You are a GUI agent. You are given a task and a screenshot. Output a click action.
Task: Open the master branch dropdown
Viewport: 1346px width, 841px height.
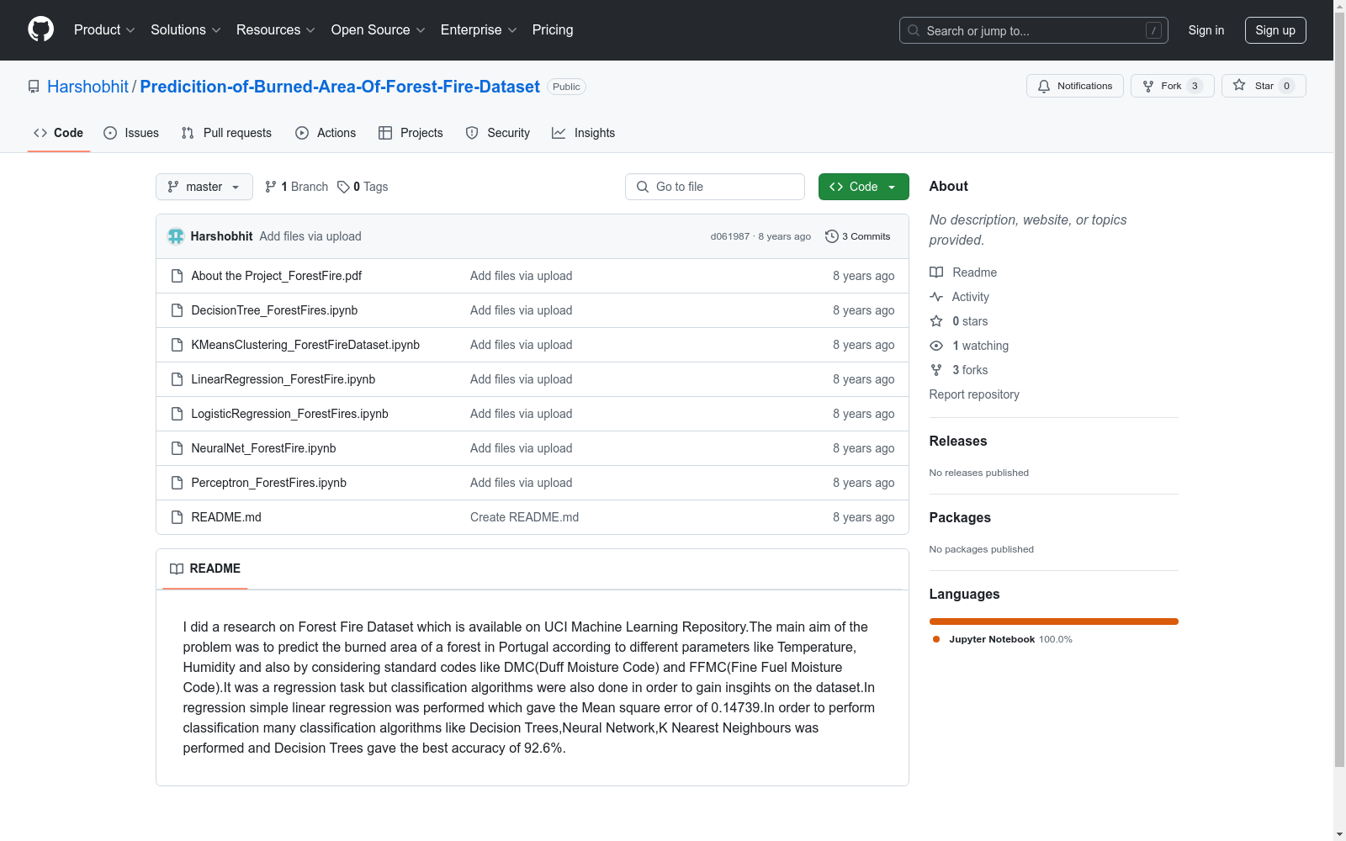coord(204,187)
